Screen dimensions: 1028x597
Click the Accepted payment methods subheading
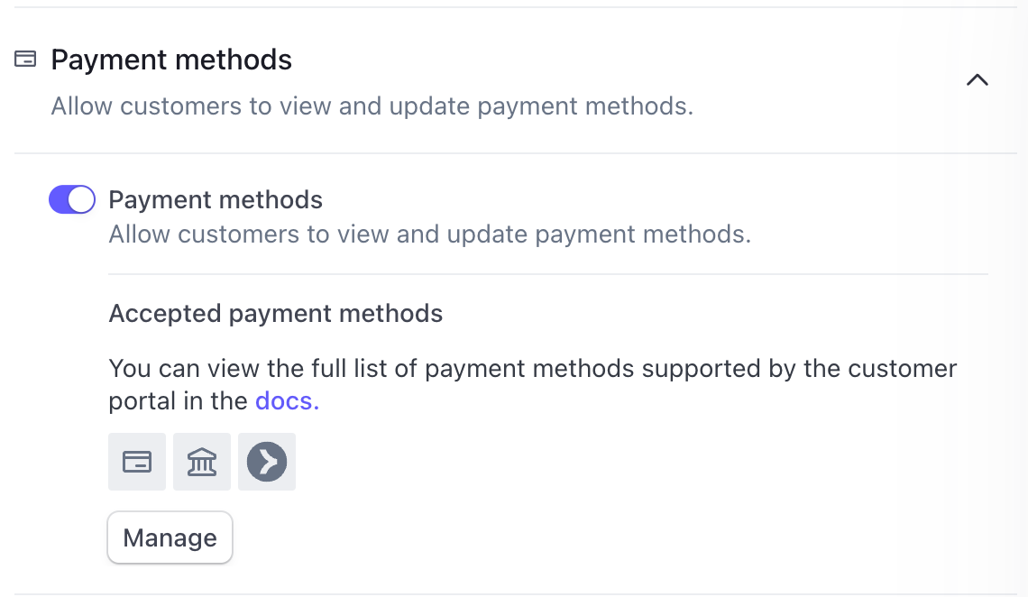click(x=276, y=314)
